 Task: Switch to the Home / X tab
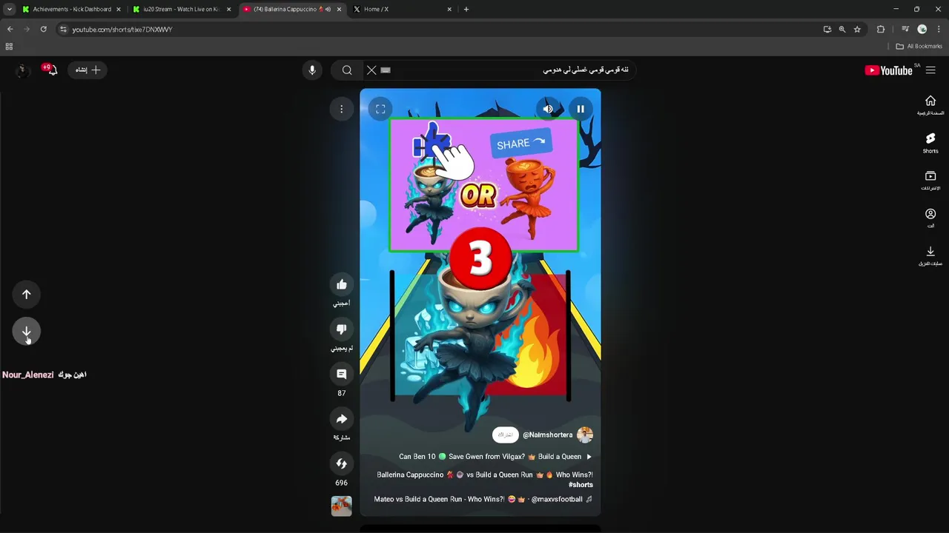pos(401,9)
